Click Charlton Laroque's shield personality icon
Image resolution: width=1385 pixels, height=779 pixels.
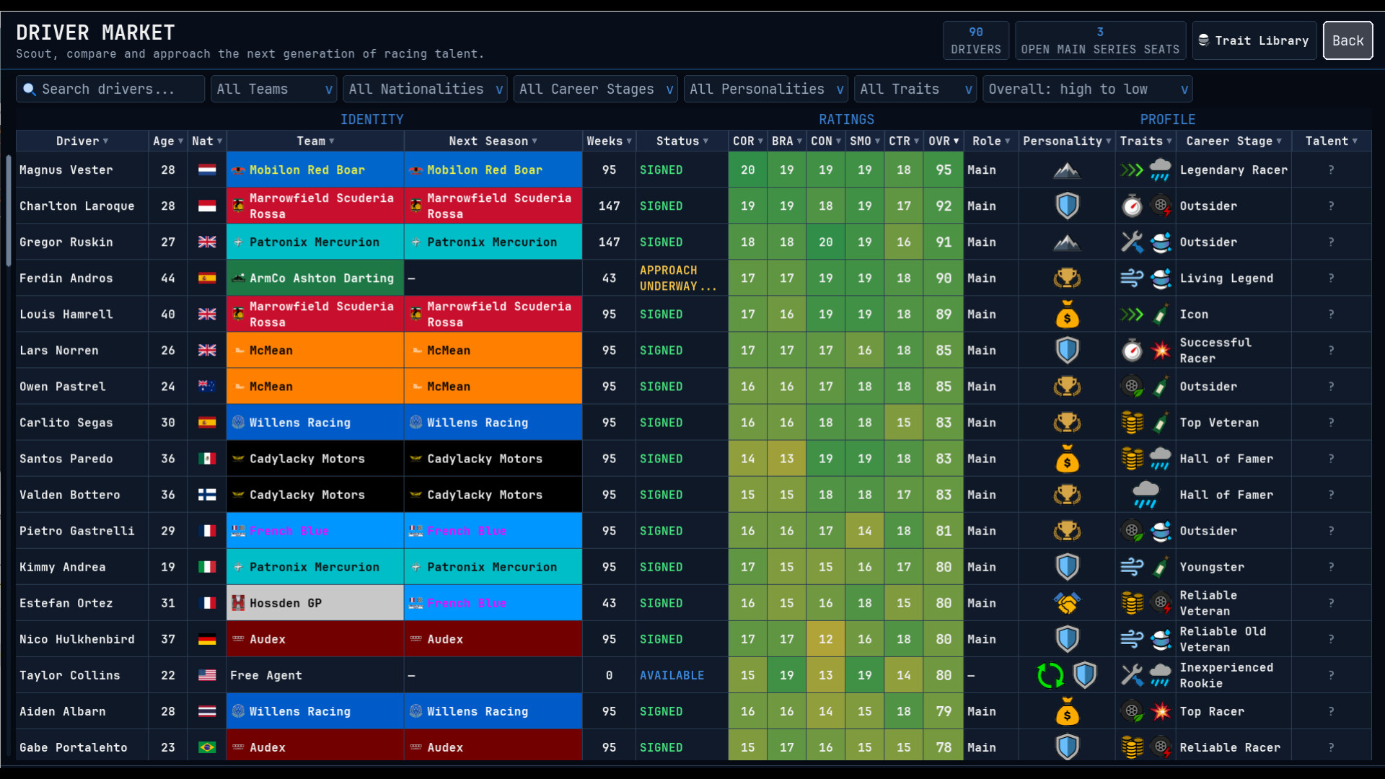(x=1067, y=206)
